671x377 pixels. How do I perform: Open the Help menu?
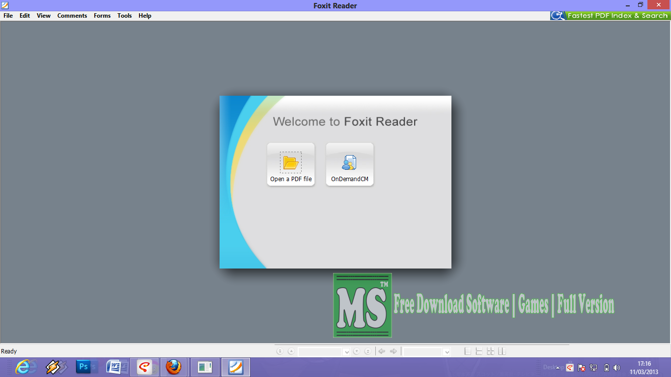pyautogui.click(x=145, y=16)
